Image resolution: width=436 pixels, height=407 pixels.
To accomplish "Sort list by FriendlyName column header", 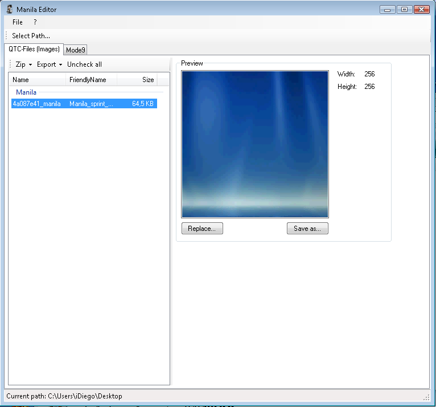I will pyautogui.click(x=91, y=80).
